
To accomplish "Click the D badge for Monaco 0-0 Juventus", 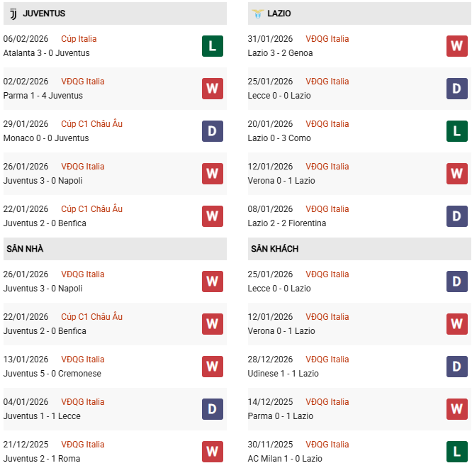I will click(x=213, y=131).
